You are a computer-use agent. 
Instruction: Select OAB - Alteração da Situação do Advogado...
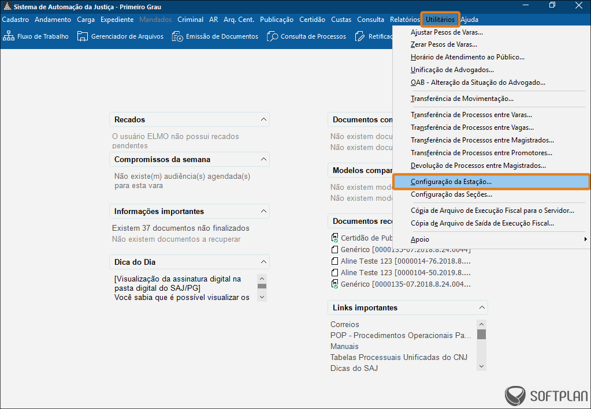point(478,82)
